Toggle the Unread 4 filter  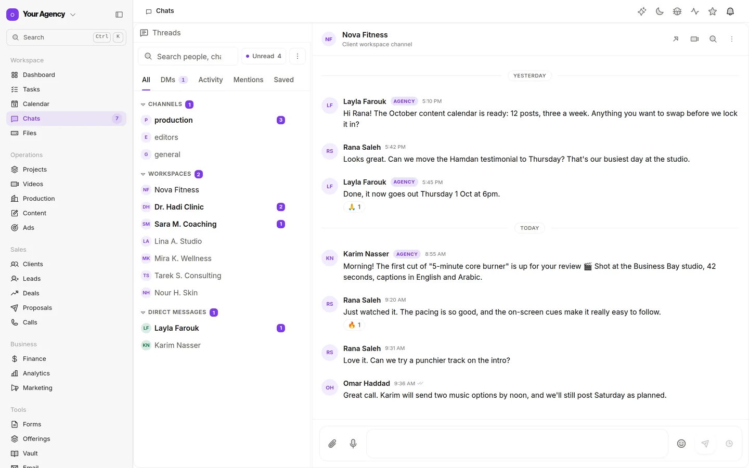pos(264,56)
